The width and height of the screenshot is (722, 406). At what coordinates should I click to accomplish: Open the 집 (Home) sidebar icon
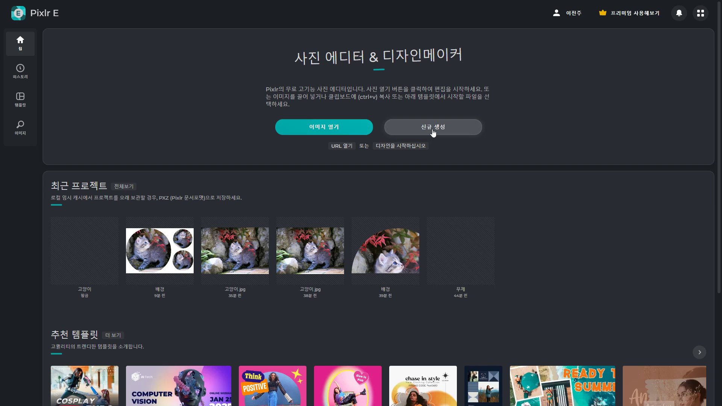[x=20, y=43]
